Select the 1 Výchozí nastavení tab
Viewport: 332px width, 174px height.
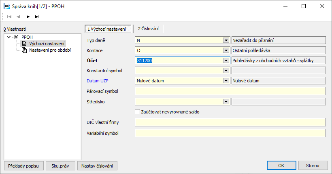click(x=108, y=29)
